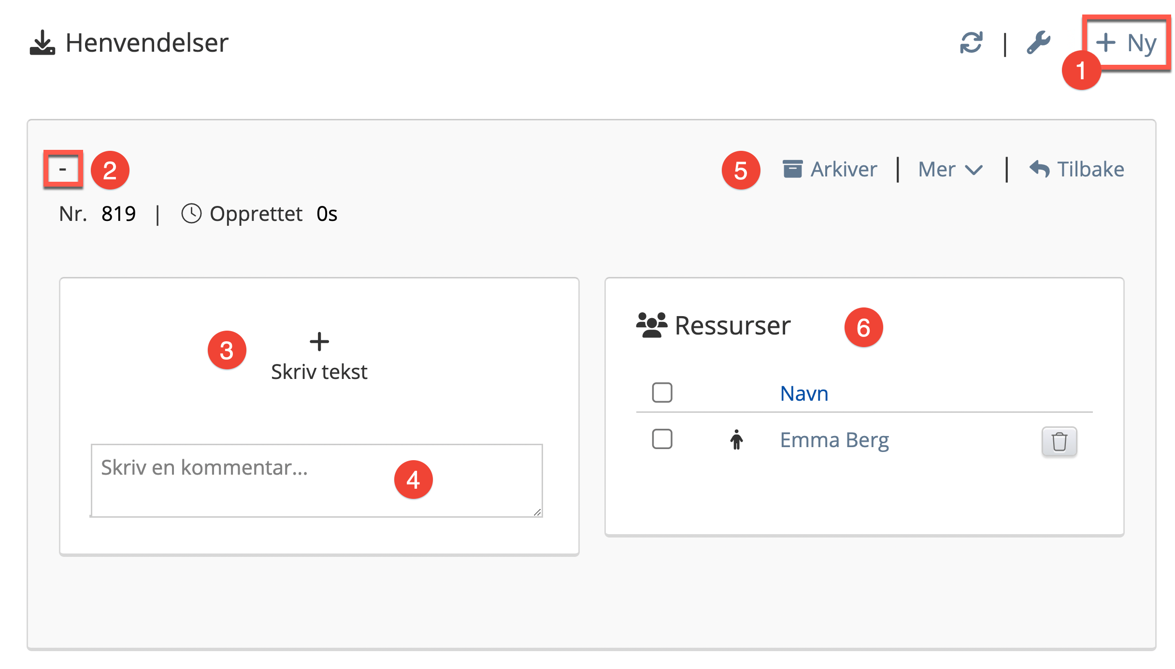Tick the select-all checkbox beside Navn
Viewport: 1175px width, 669px height.
click(662, 393)
